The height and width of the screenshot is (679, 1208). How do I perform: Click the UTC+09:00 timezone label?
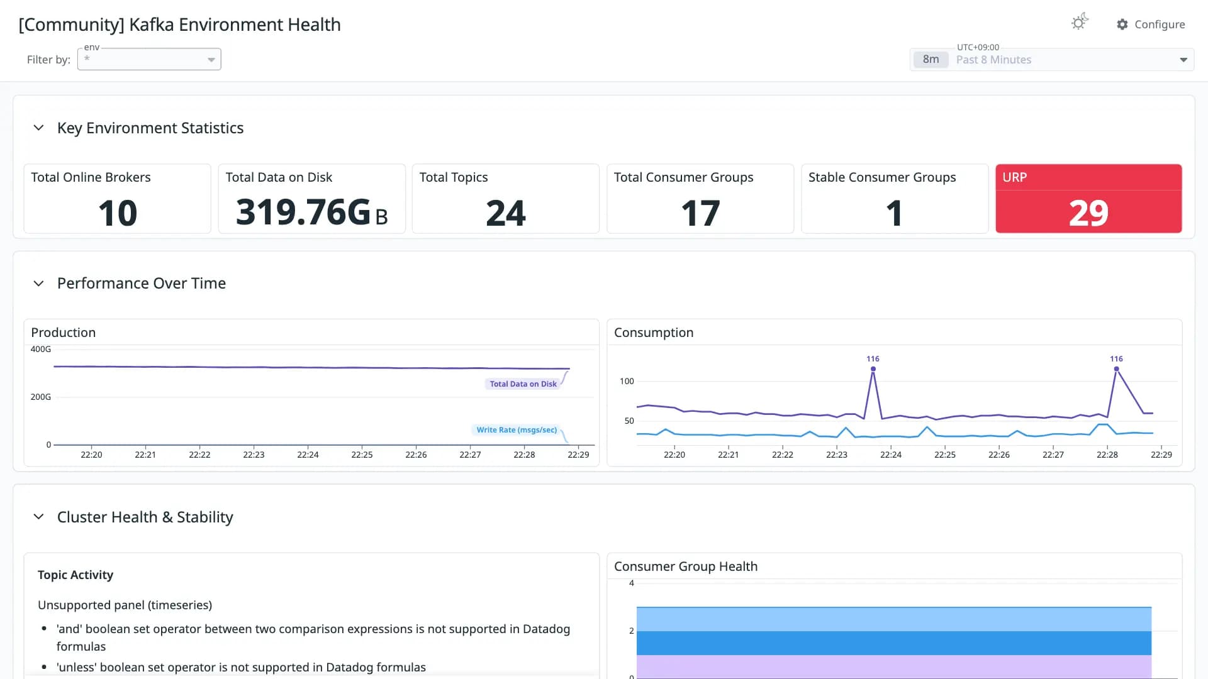tap(978, 47)
